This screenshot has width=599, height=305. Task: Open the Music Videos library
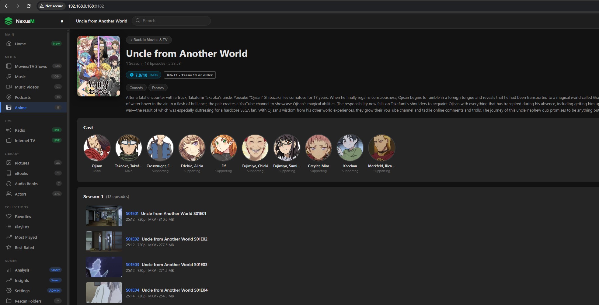coord(26,87)
